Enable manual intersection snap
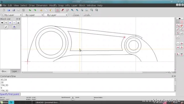The width and height of the screenshot is (184, 104). [x=178, y=37]
